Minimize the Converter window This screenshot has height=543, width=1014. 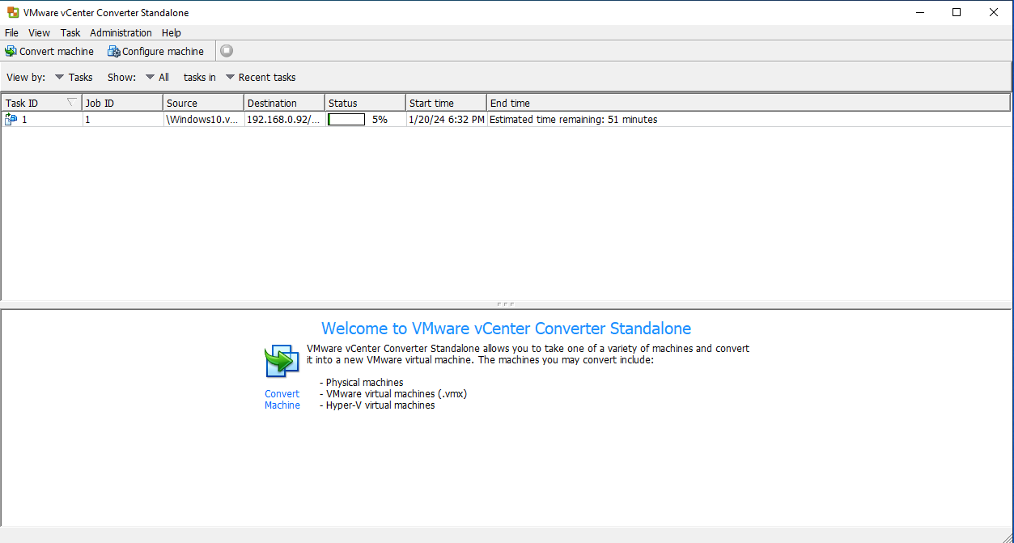coord(920,12)
